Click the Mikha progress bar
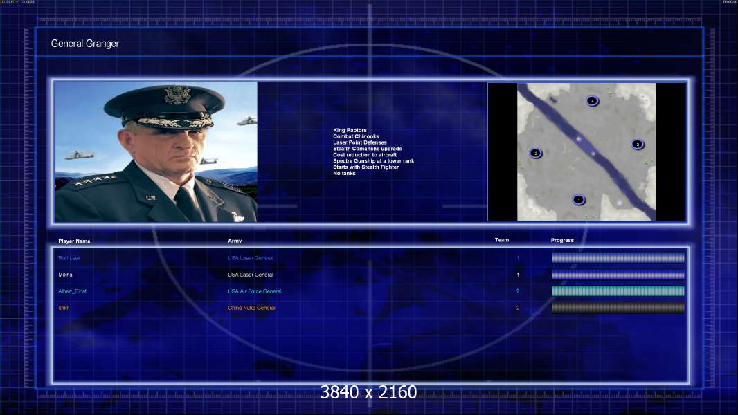The image size is (738, 415). [x=618, y=275]
